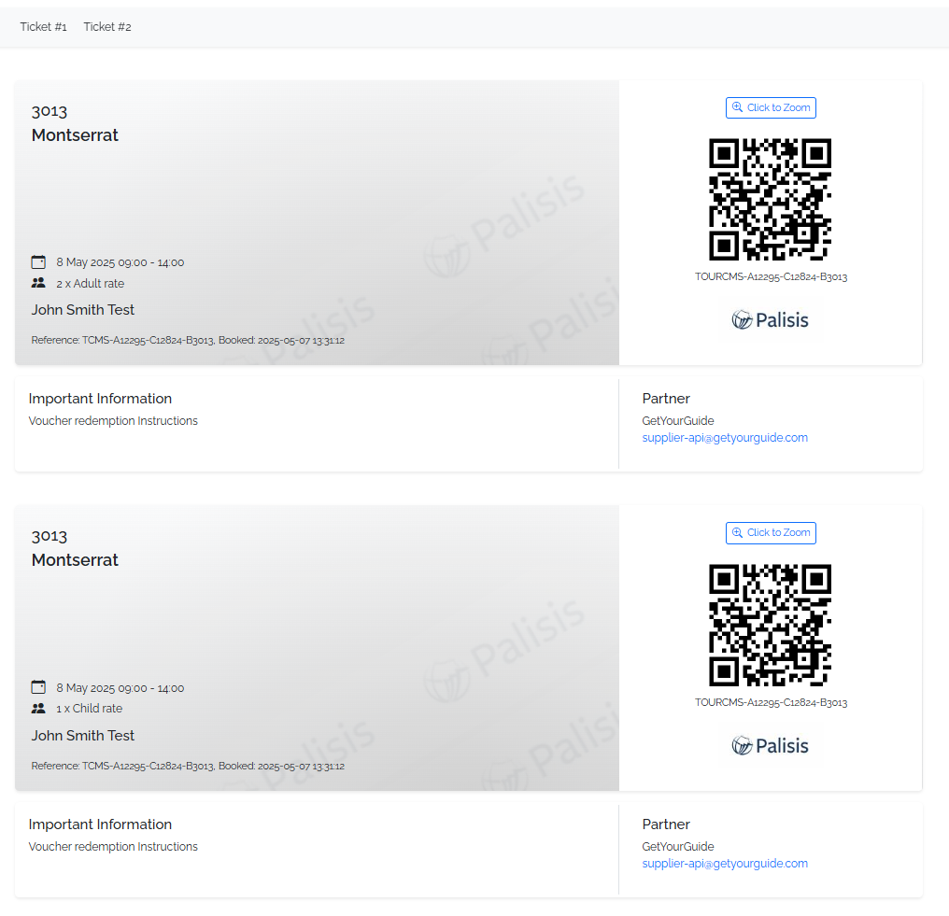Select the text '1 x Child rate'

coord(90,709)
